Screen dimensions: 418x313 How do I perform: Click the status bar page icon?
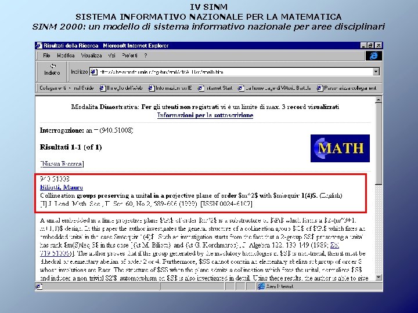tap(39, 286)
